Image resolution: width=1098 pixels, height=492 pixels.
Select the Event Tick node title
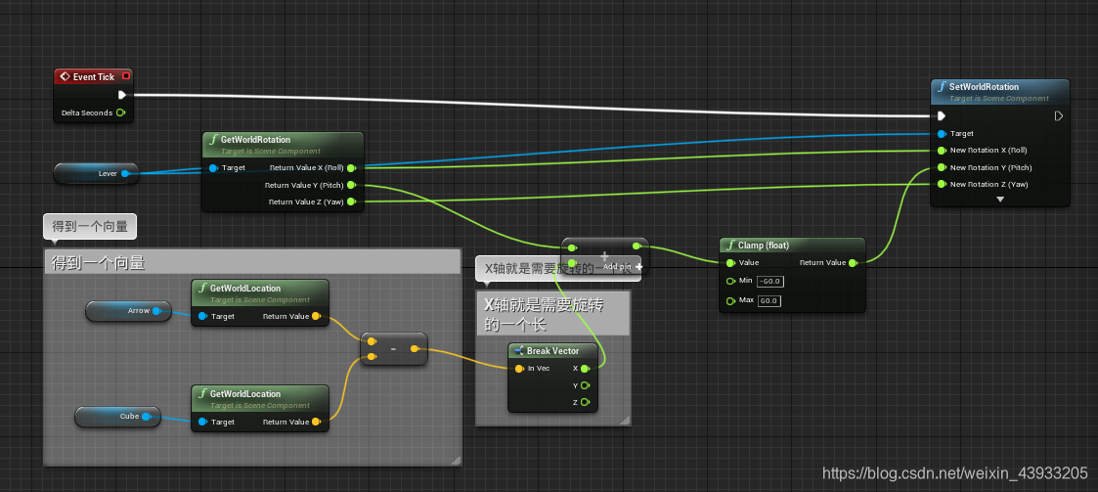[x=93, y=76]
